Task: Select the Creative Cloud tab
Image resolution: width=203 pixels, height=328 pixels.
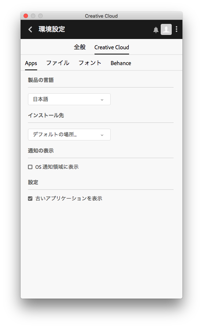Action: tap(111, 47)
